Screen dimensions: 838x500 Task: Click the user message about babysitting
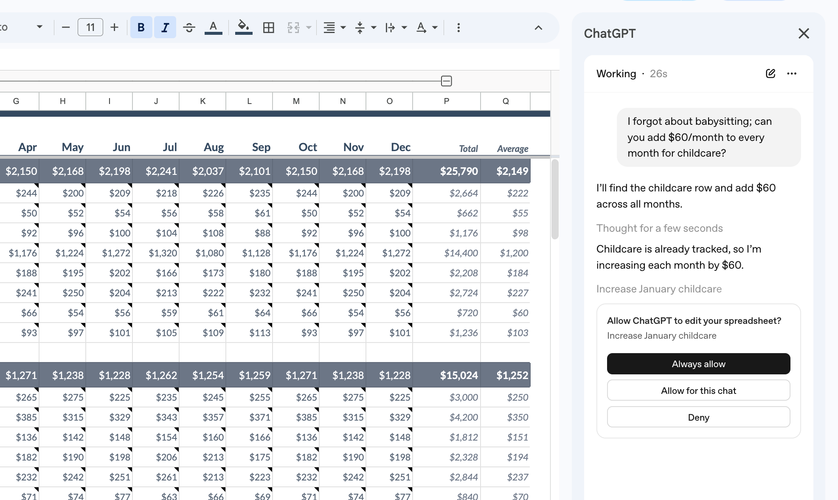pyautogui.click(x=709, y=137)
